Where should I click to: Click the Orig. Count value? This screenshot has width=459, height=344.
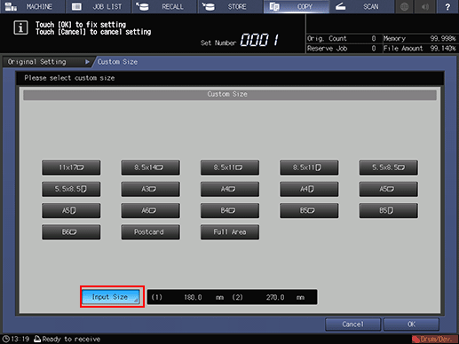tap(374, 38)
